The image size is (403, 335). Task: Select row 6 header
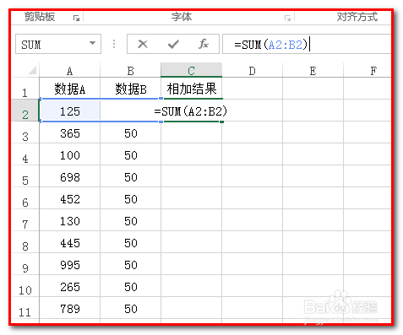click(x=25, y=198)
